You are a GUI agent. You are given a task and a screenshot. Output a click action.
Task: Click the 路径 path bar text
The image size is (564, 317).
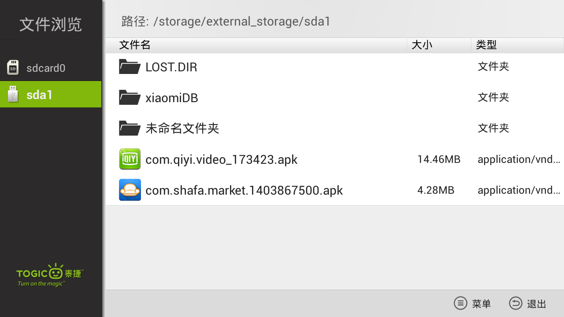pyautogui.click(x=226, y=21)
